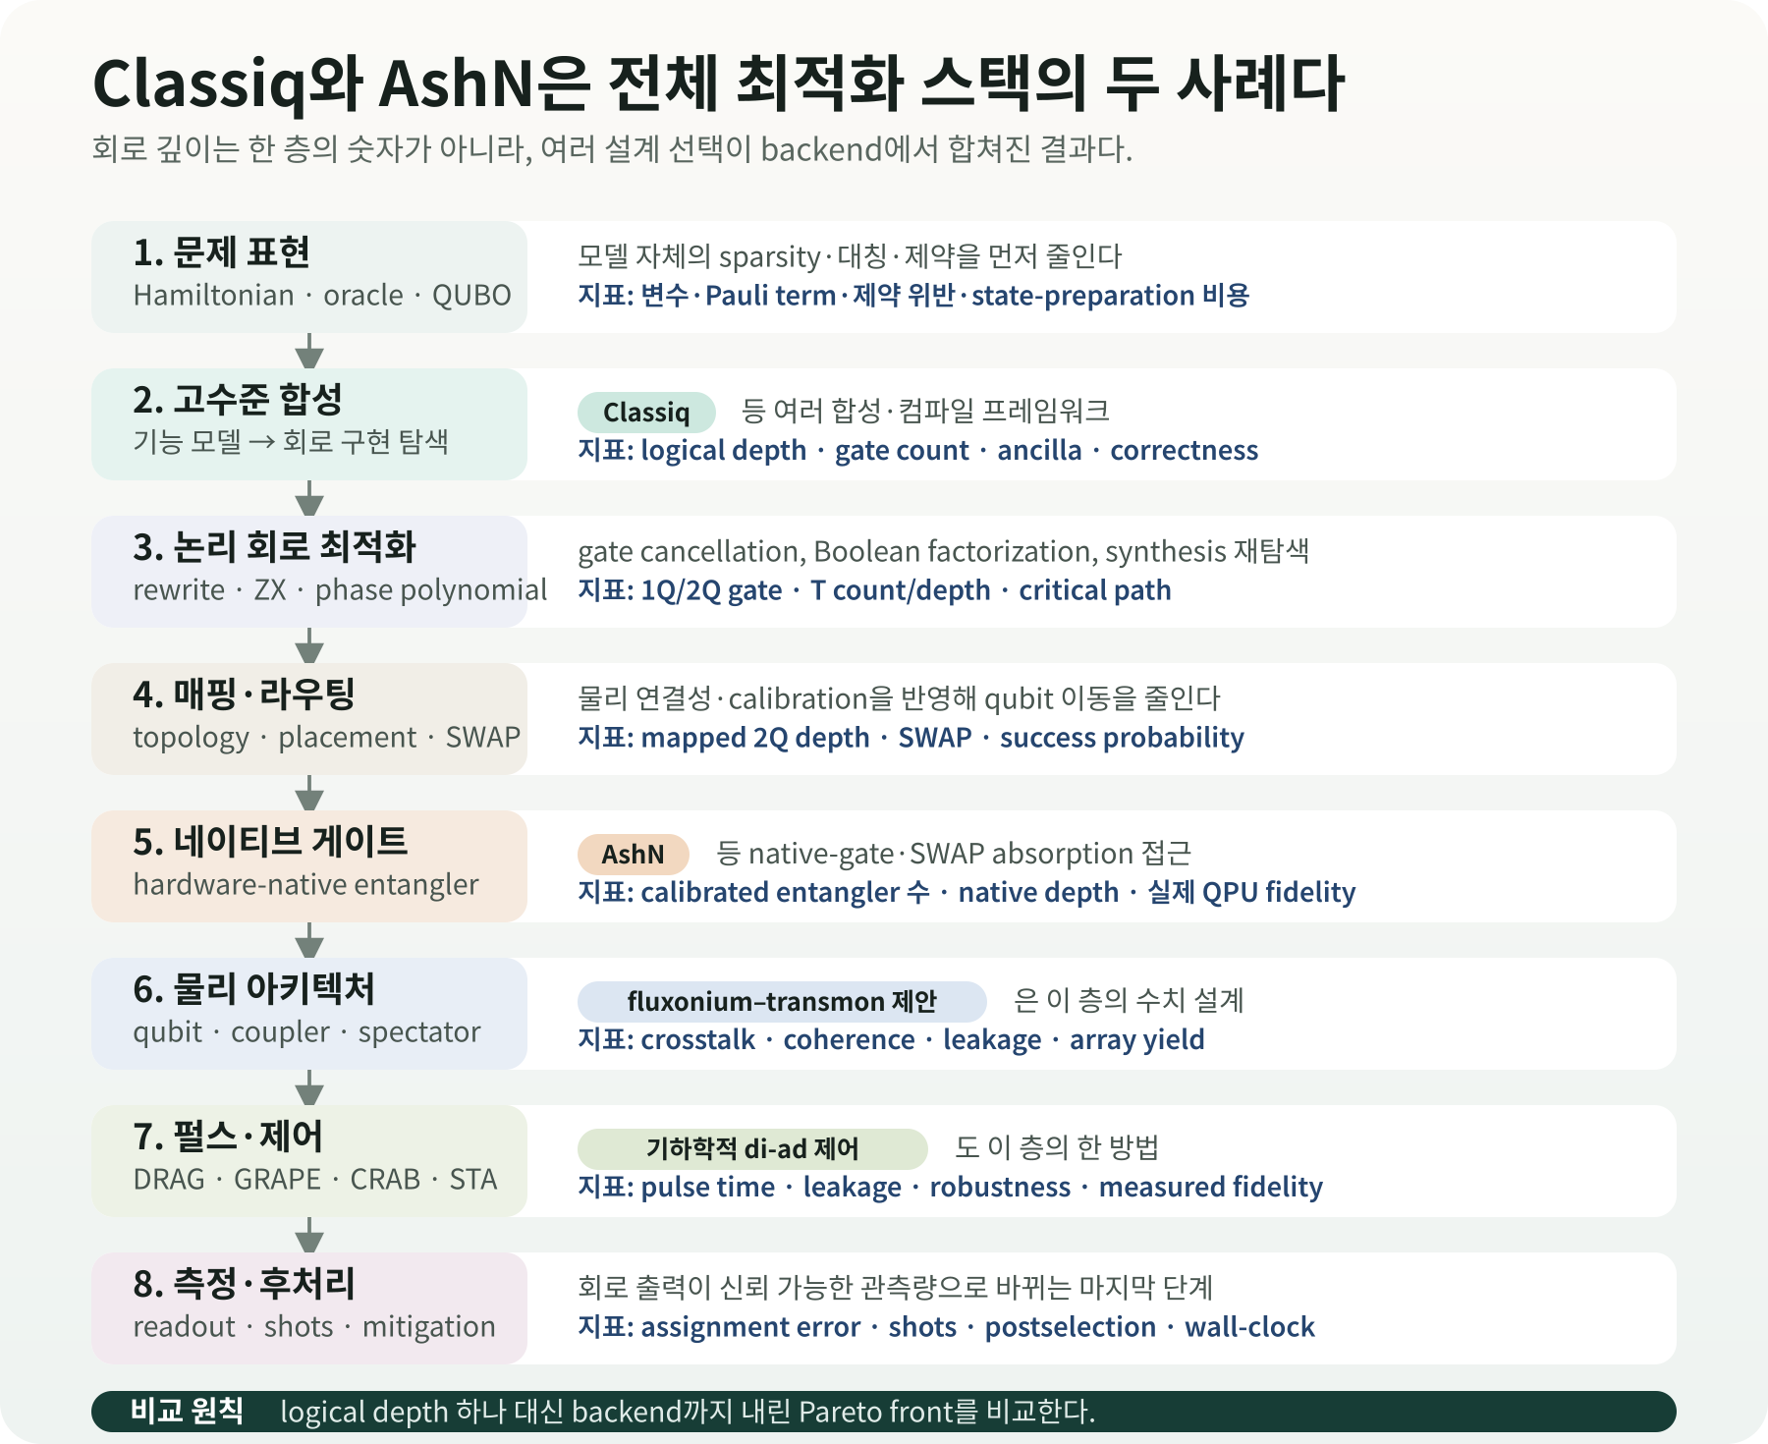Screen dimensions: 1768x1444
Task: Click the main title 'Classiq와 AshN은 전체 최적화'
Action: click(718, 83)
